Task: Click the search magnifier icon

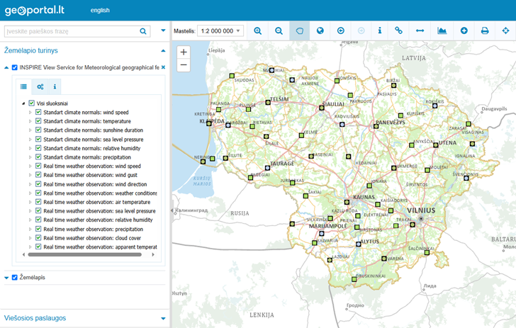Action: 143,31
